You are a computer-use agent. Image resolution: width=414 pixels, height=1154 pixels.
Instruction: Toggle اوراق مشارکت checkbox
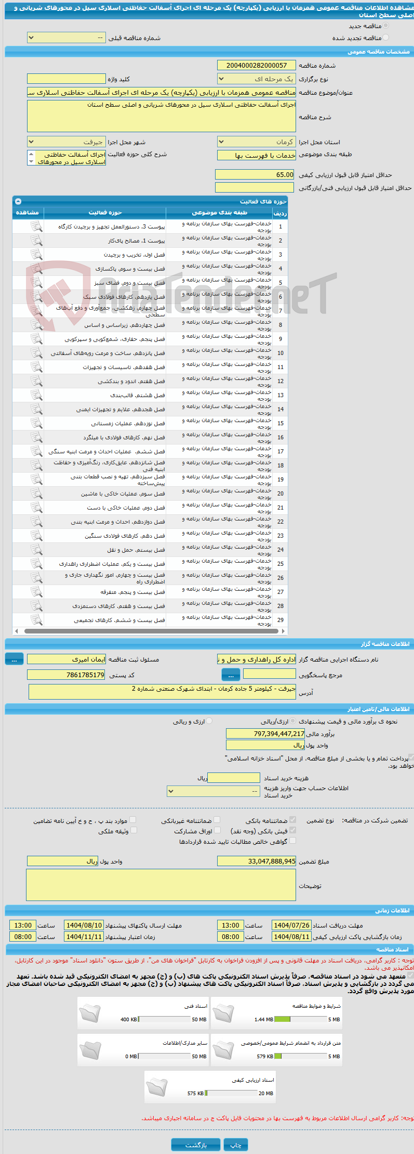tap(217, 830)
